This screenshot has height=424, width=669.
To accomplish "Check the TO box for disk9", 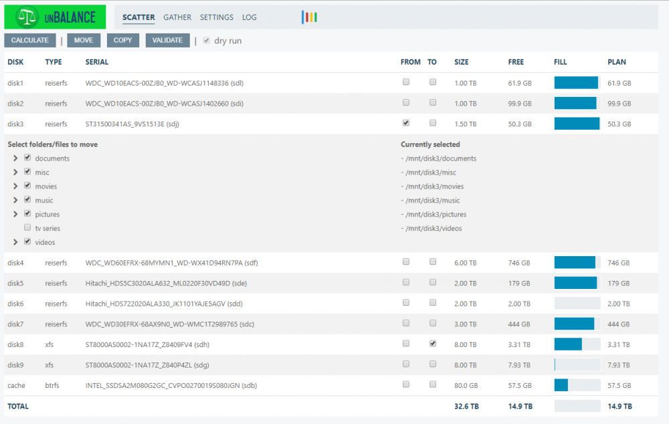I will [433, 364].
